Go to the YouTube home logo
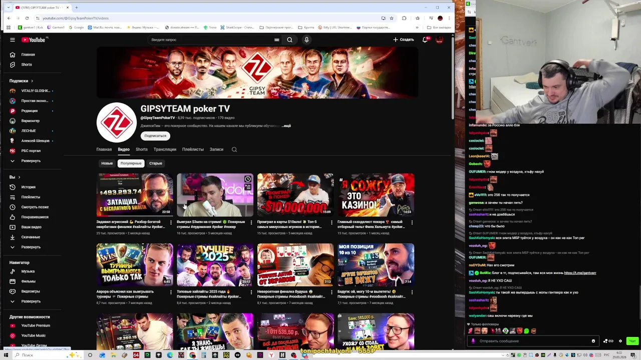 [34, 39]
